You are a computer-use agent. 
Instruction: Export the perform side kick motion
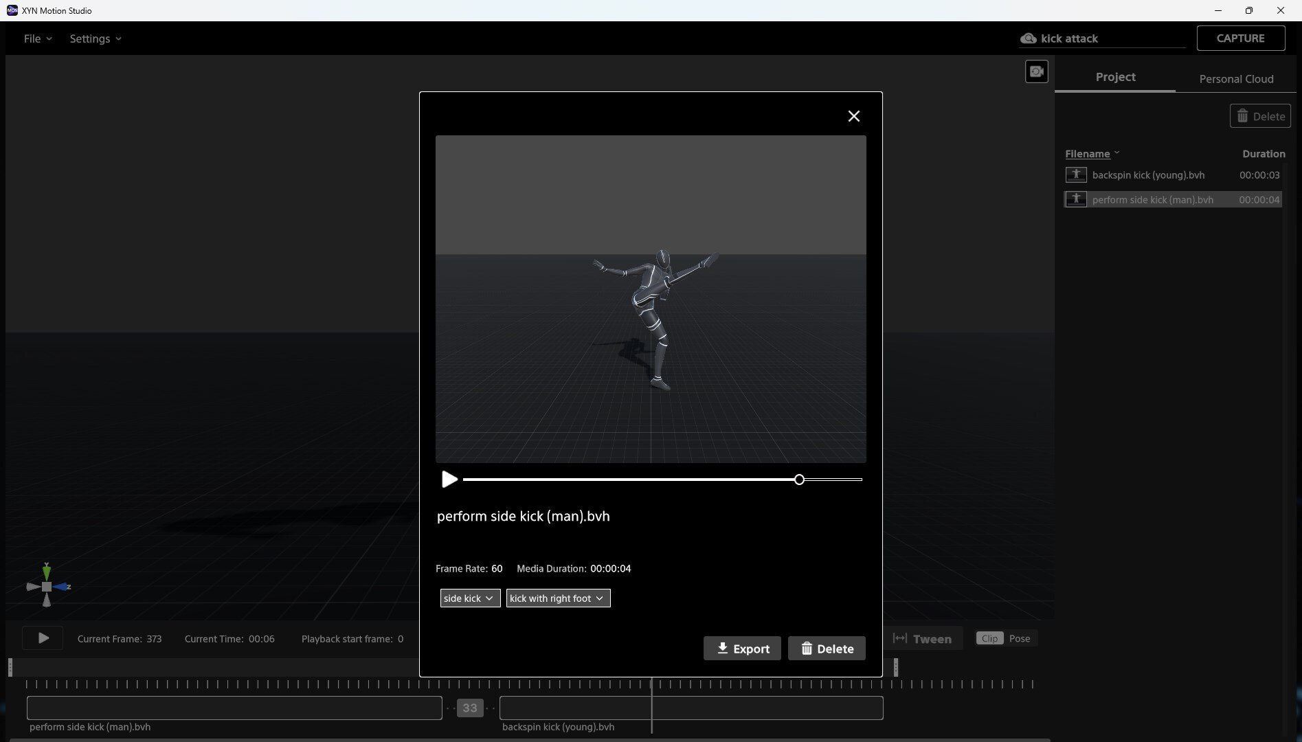[x=741, y=649]
